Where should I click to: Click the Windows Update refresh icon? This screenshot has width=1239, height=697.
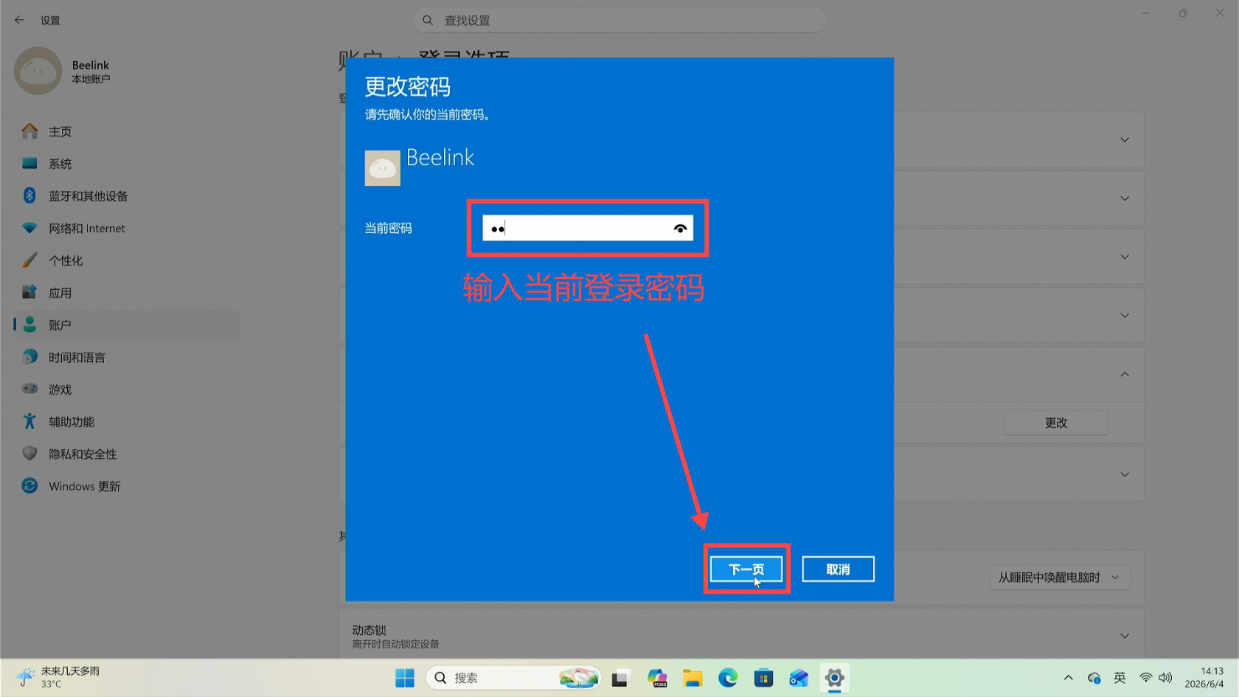click(29, 485)
